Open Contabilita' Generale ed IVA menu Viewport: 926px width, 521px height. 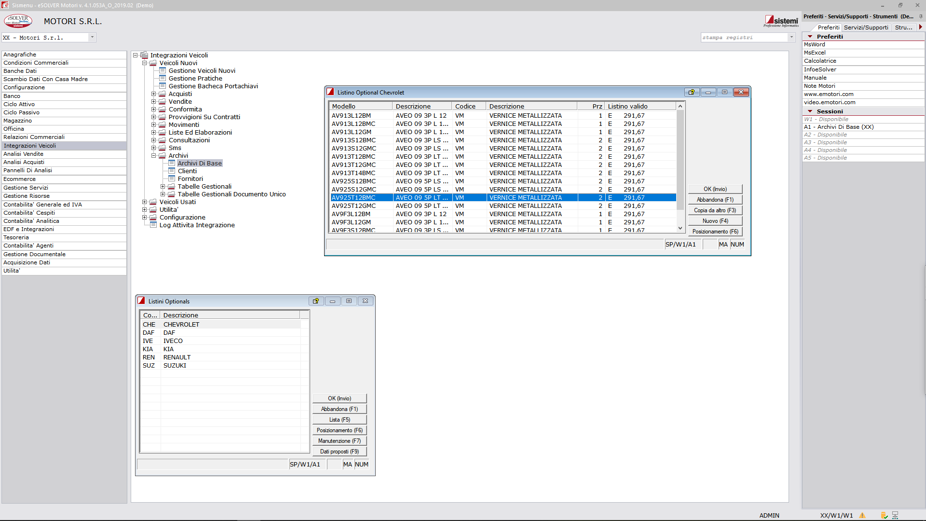click(64, 205)
